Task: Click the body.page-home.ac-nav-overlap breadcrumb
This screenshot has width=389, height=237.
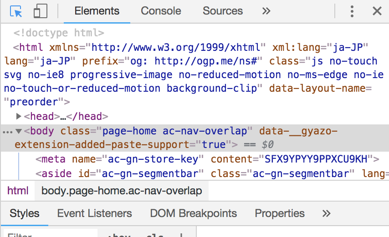Action: [122, 191]
